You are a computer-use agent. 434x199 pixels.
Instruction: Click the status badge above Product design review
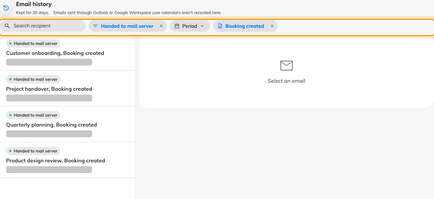point(33,151)
